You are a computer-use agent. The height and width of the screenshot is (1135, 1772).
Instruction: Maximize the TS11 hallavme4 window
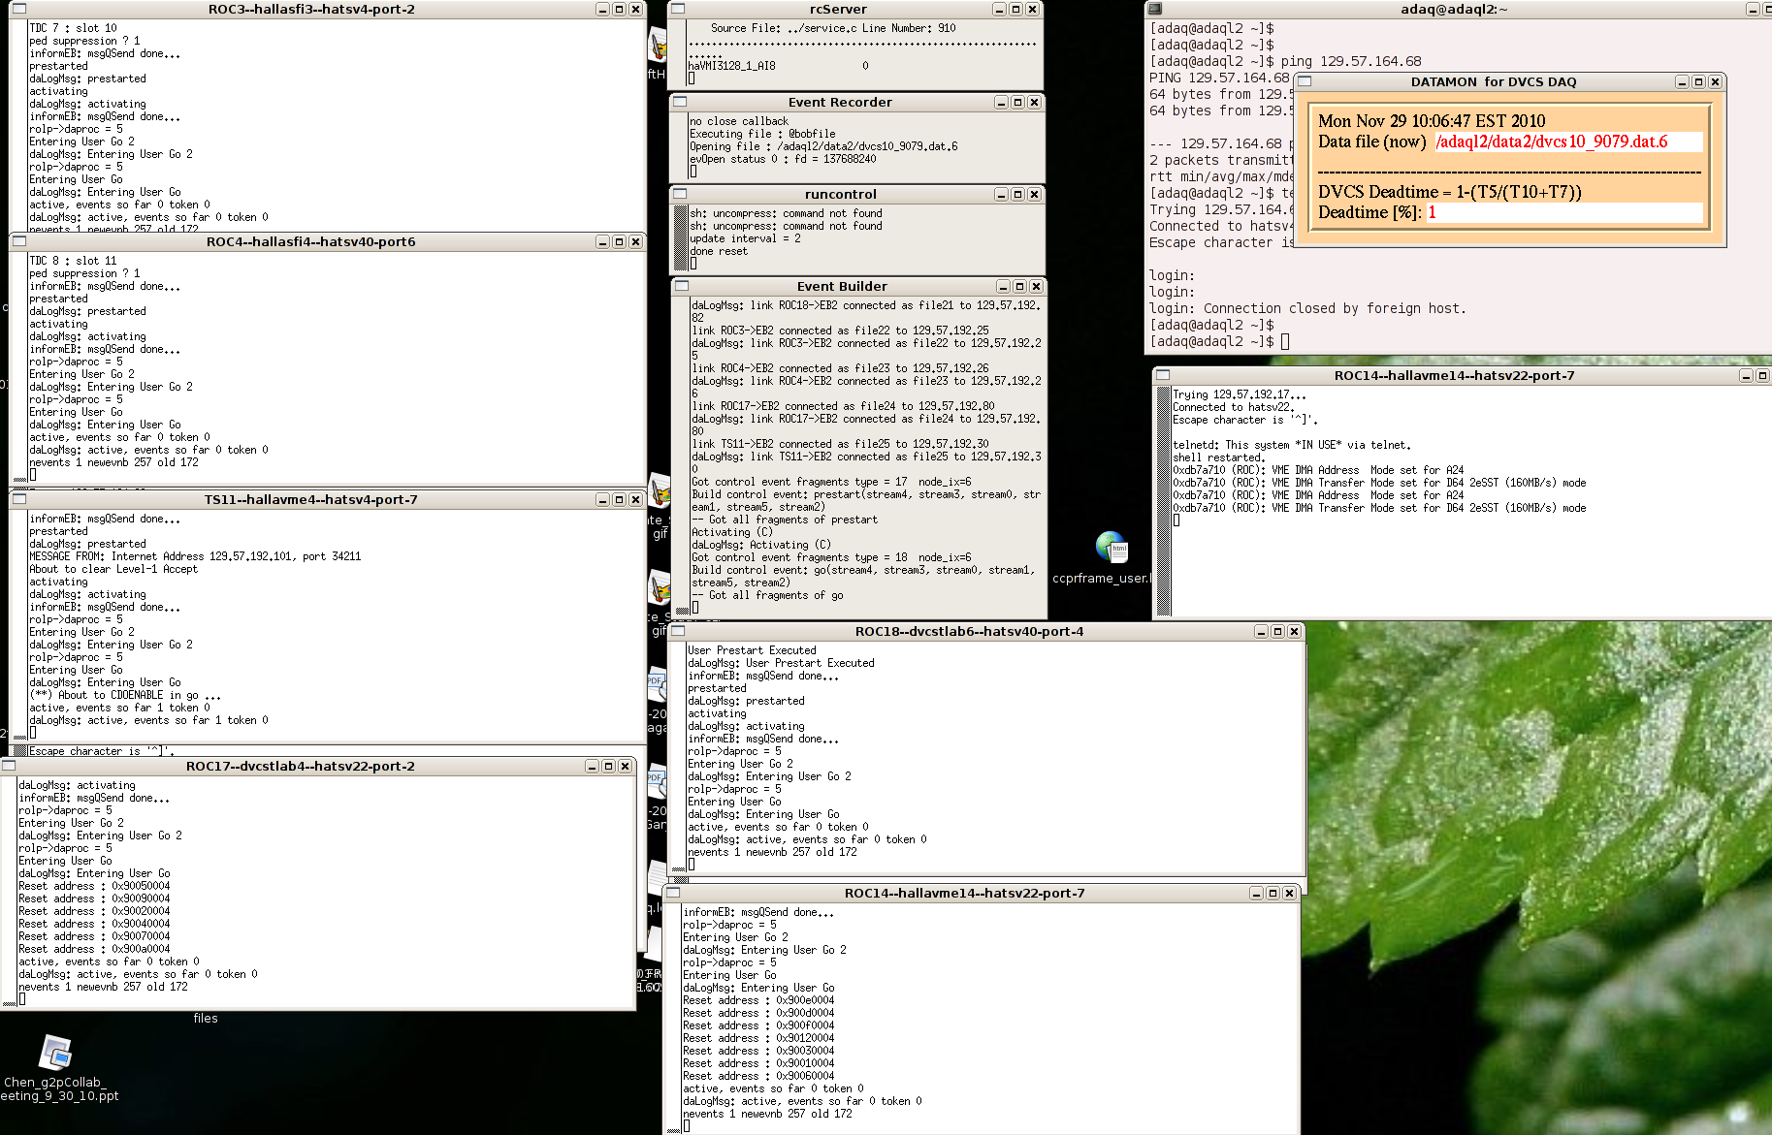coord(619,499)
